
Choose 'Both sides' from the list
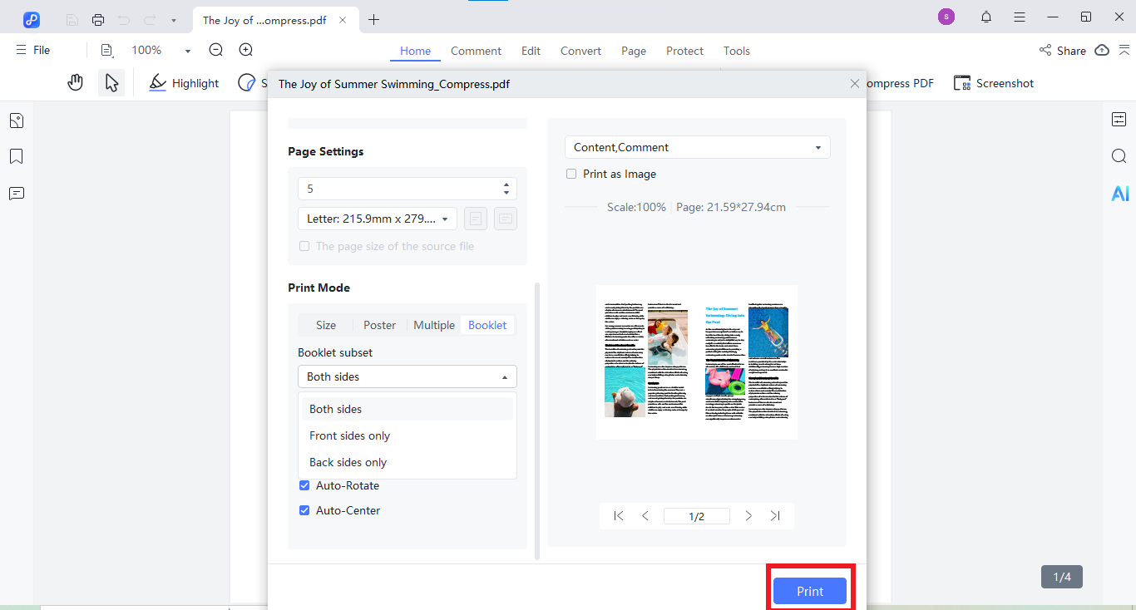(407, 409)
